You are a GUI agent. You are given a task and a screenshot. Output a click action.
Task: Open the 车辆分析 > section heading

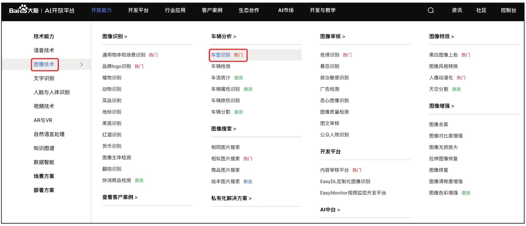pyautogui.click(x=224, y=36)
